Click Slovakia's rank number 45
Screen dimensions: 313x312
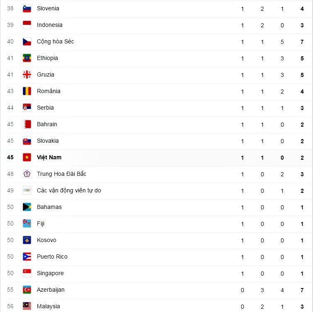(10, 141)
